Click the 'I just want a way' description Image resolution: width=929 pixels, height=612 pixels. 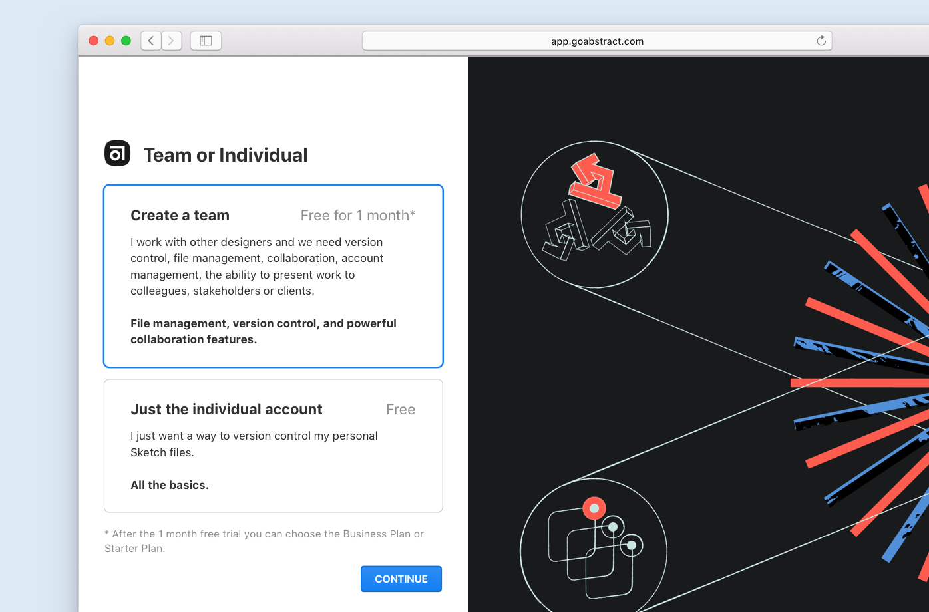pyautogui.click(x=254, y=444)
